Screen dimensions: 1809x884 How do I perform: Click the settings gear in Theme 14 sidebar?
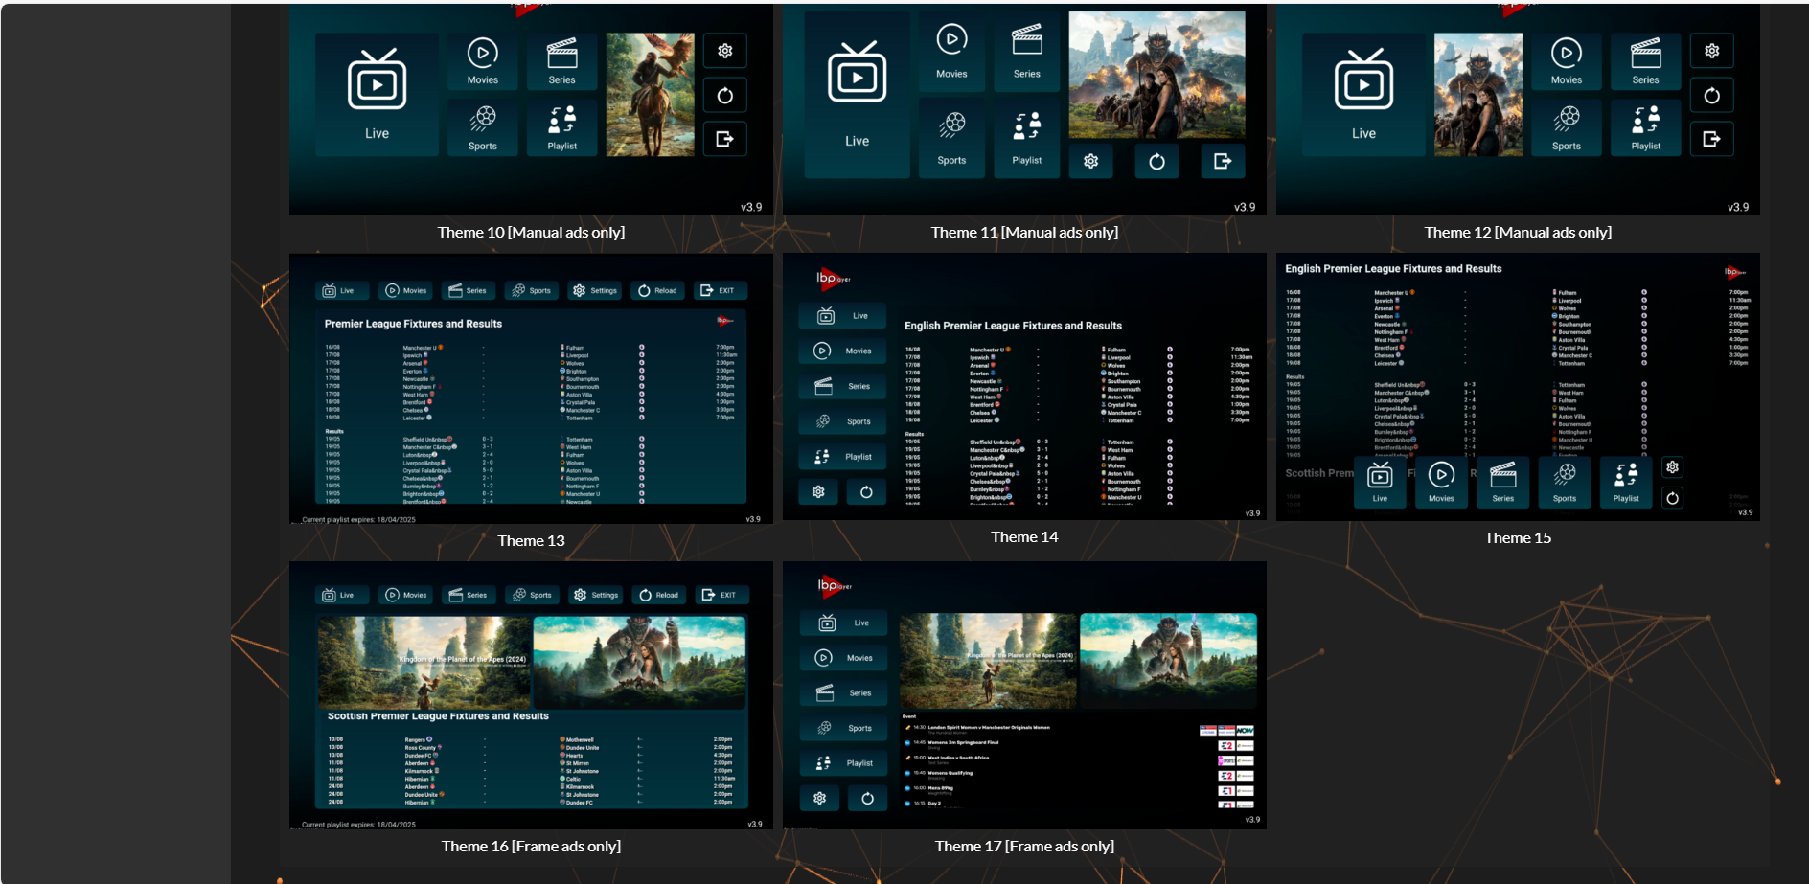(818, 492)
